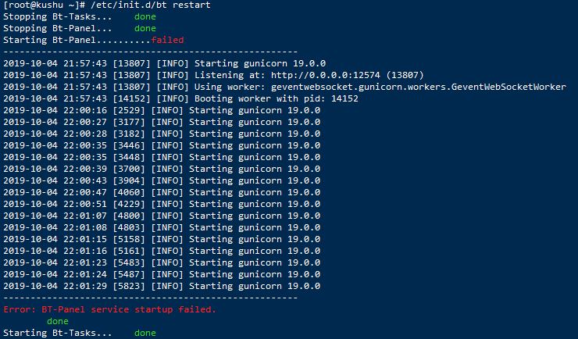Click the [root@kushu ~]# prompt
Image resolution: width=578 pixels, height=339 pixels.
(x=45, y=5)
